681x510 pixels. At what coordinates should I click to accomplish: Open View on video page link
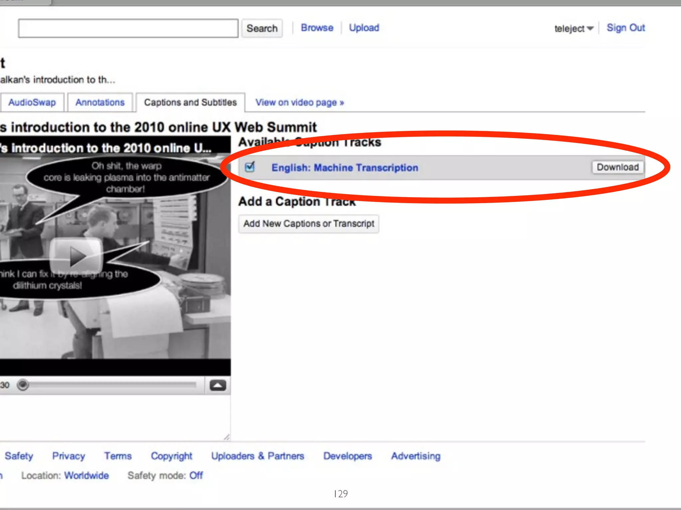[299, 102]
